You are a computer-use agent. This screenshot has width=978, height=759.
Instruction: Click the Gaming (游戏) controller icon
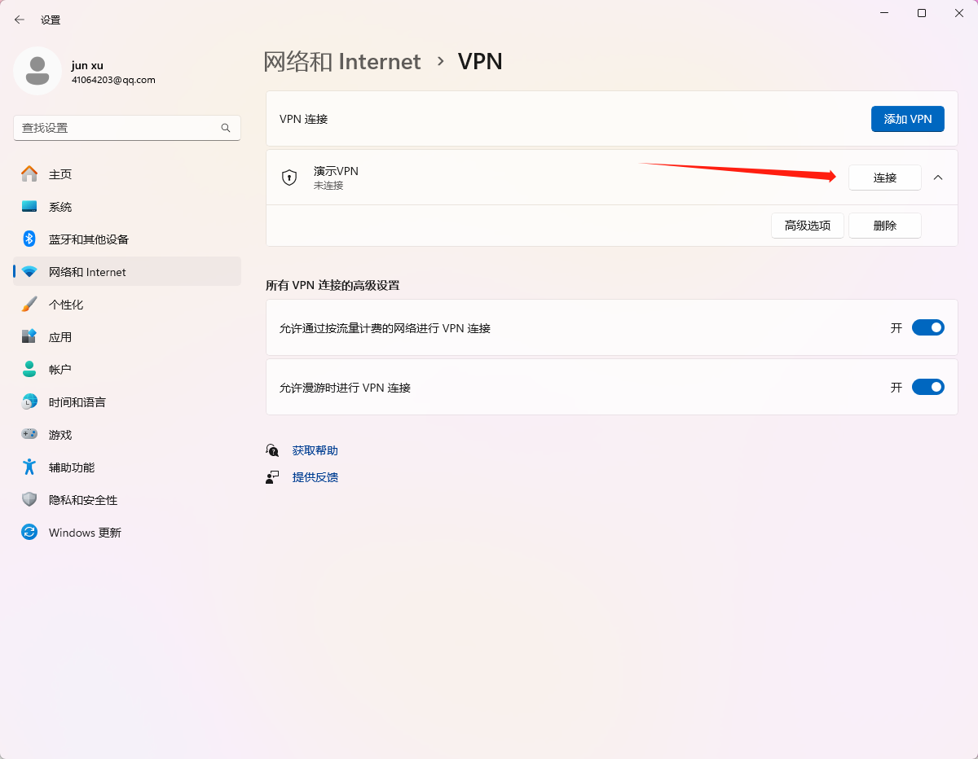29,435
